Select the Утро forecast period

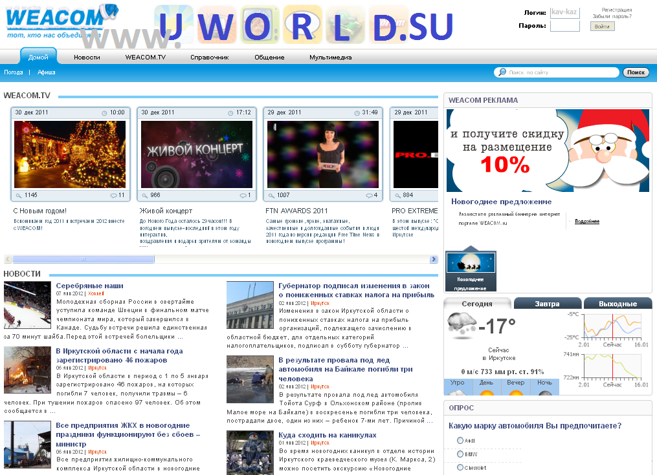click(458, 387)
